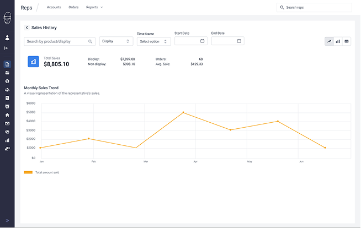Click the Avg. Sale $129.33 value
Viewport: 361px width, 229px height.
click(x=197, y=64)
